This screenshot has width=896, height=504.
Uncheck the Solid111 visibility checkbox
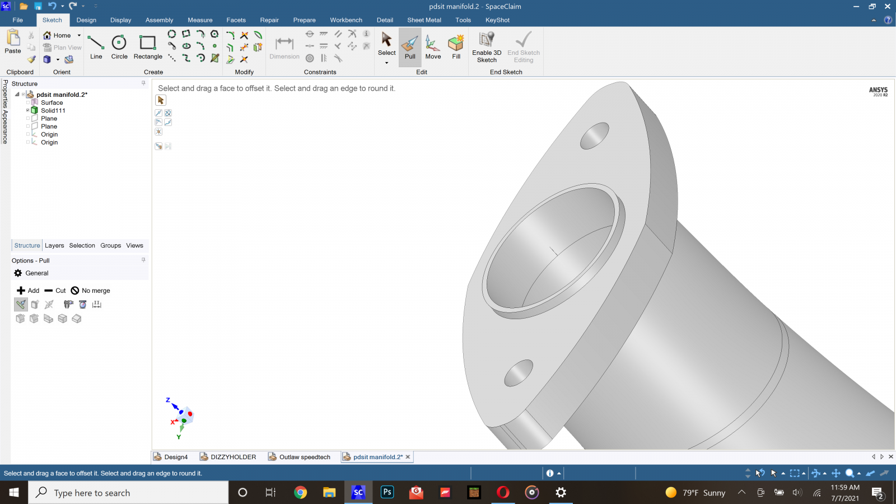click(x=28, y=110)
